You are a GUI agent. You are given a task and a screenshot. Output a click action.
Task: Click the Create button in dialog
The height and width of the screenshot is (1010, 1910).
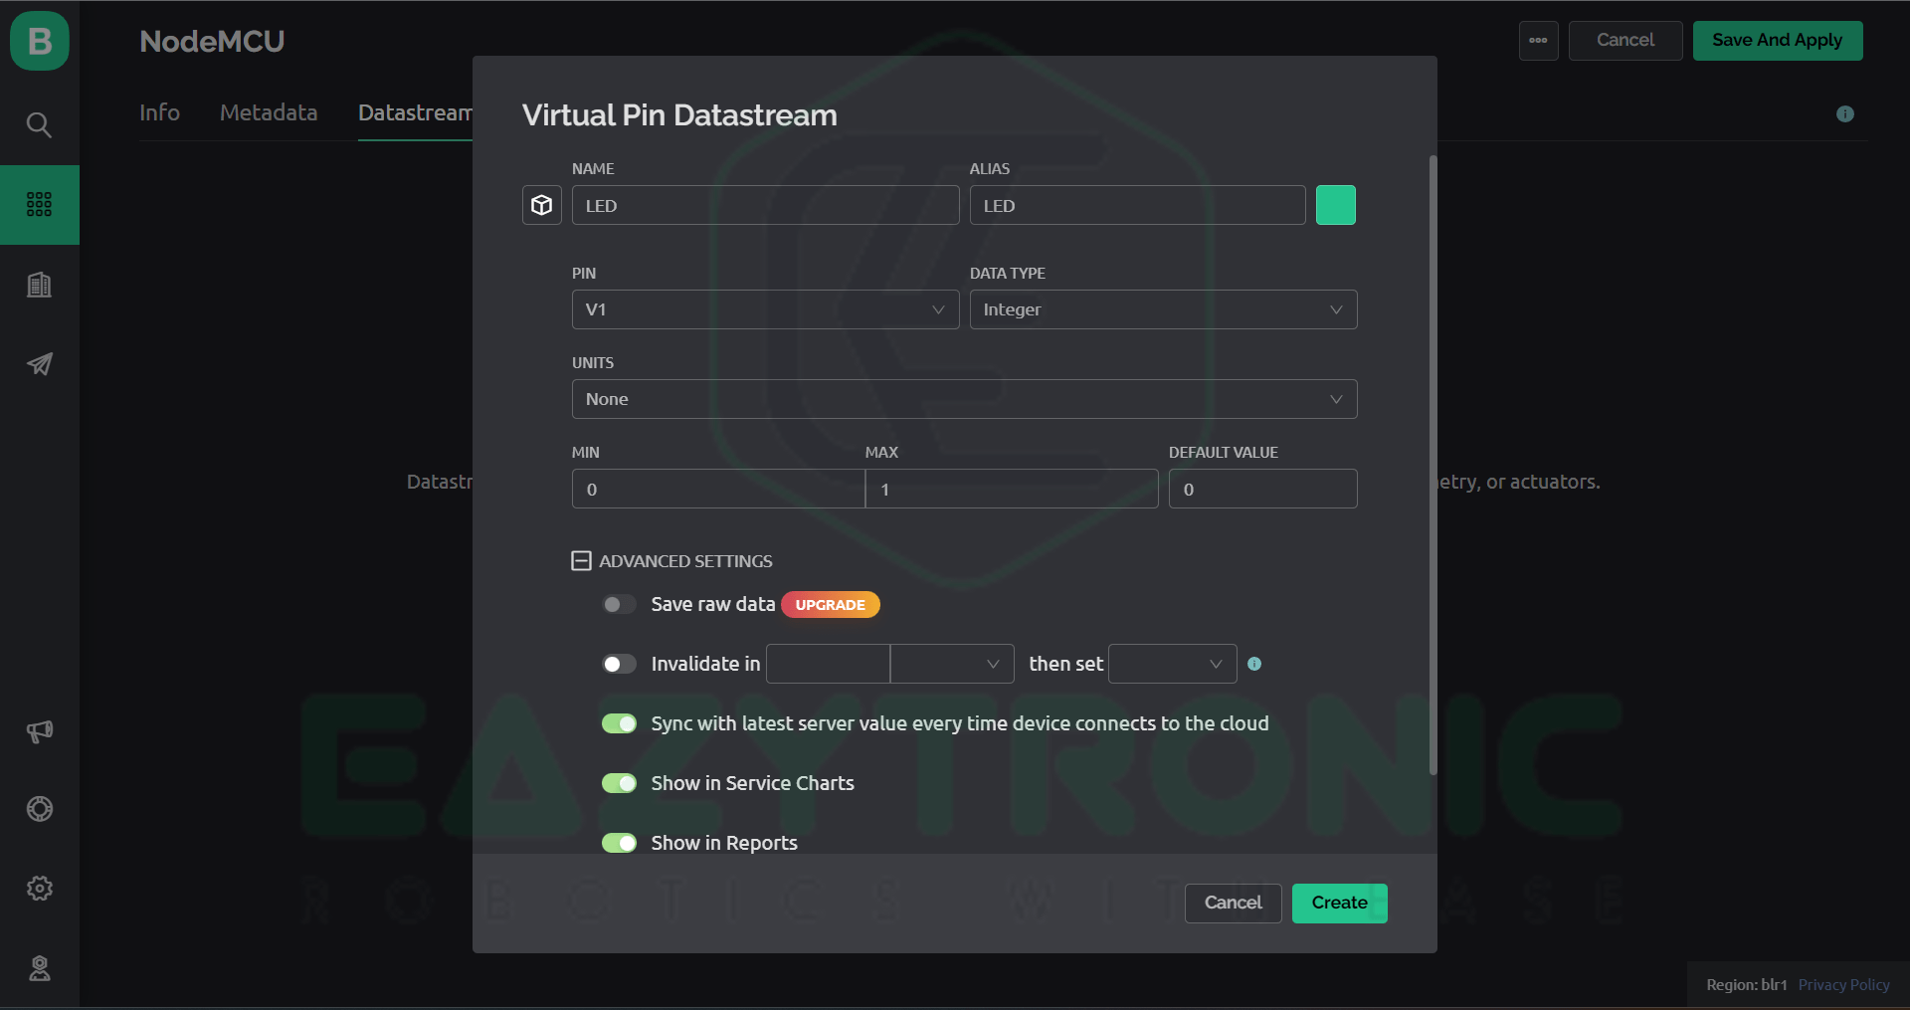click(1339, 903)
